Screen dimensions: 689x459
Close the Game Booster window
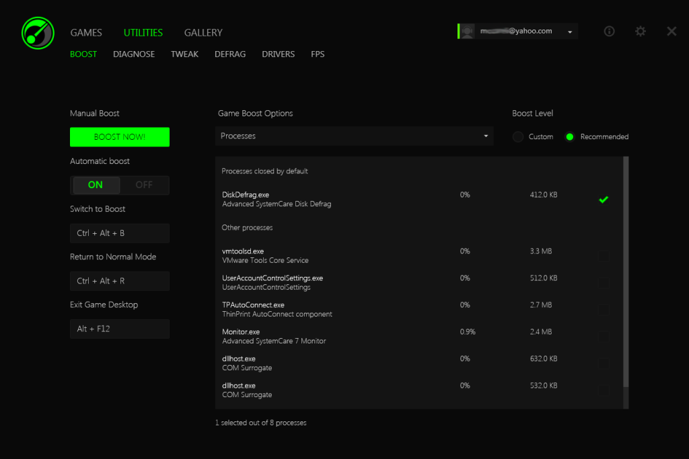click(672, 31)
